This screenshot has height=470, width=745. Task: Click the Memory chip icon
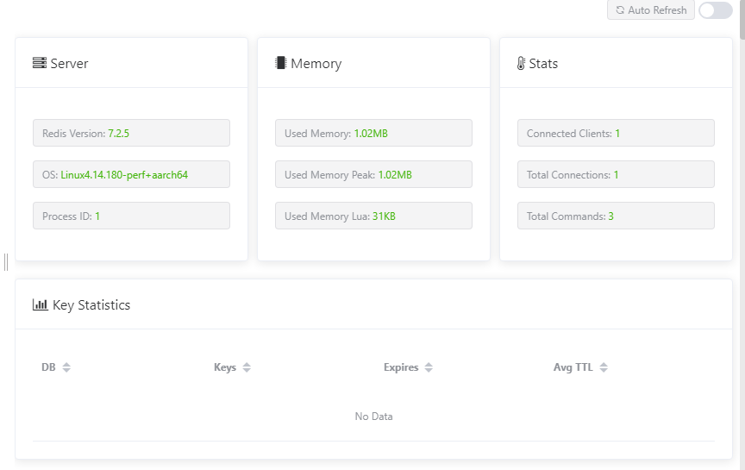(x=280, y=63)
